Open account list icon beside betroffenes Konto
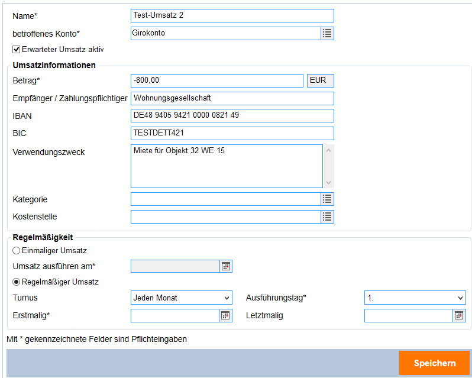This screenshot has height=378, width=472. [327, 33]
